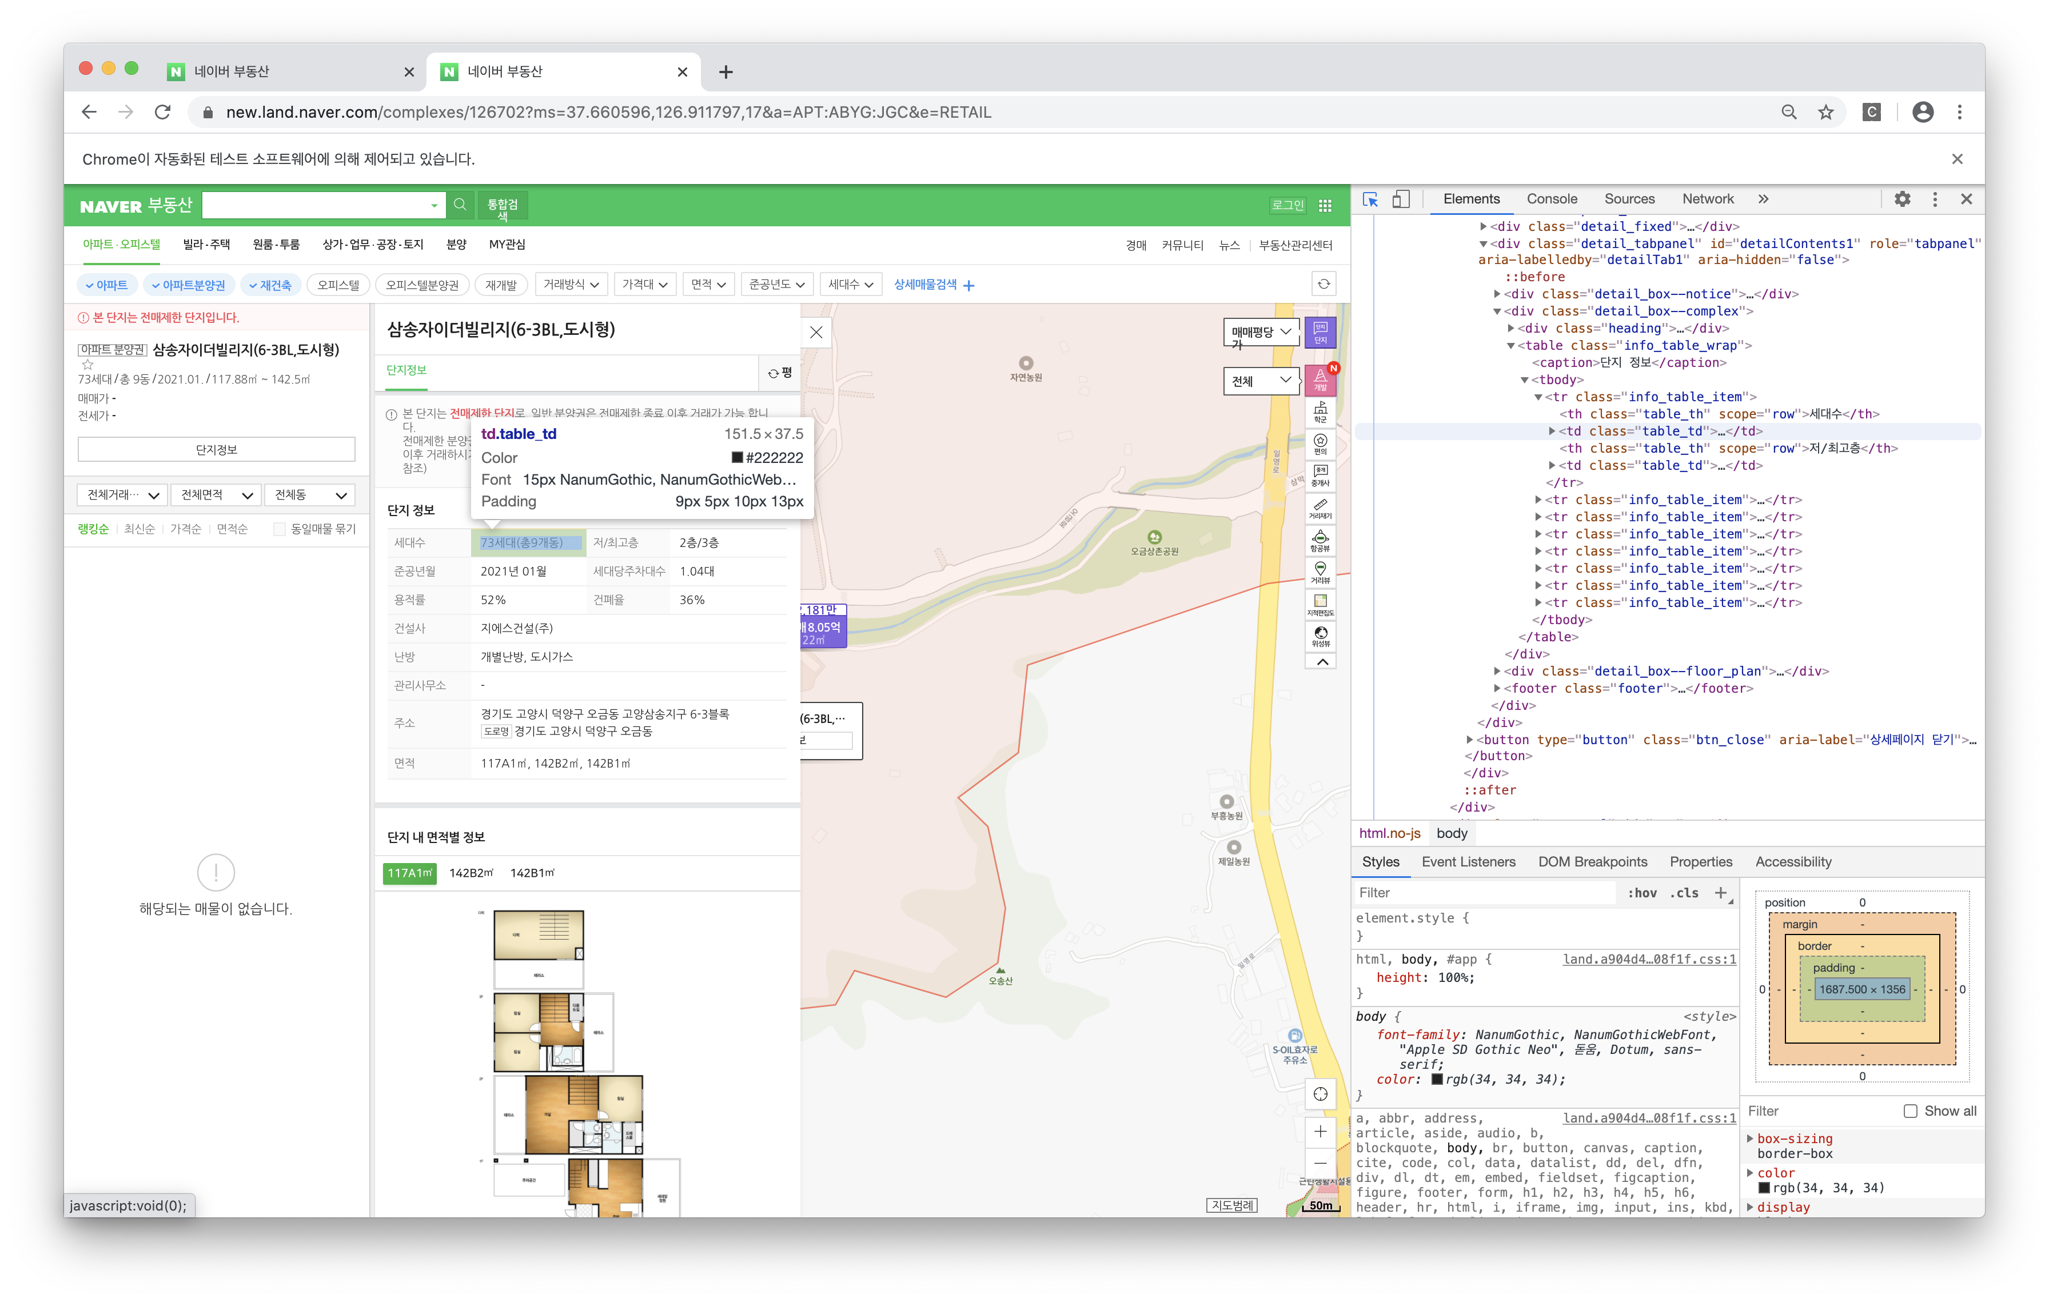Screen dimensions: 2049x1302
Task: Toggle DevTools device toolbar
Action: coord(1401,199)
